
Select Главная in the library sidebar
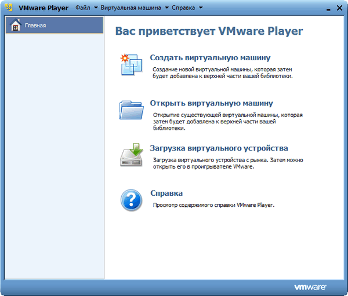55,25
